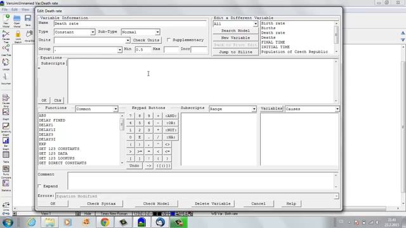Toggle the Expand comment checkbox
The image size is (406, 228).
tap(39, 186)
